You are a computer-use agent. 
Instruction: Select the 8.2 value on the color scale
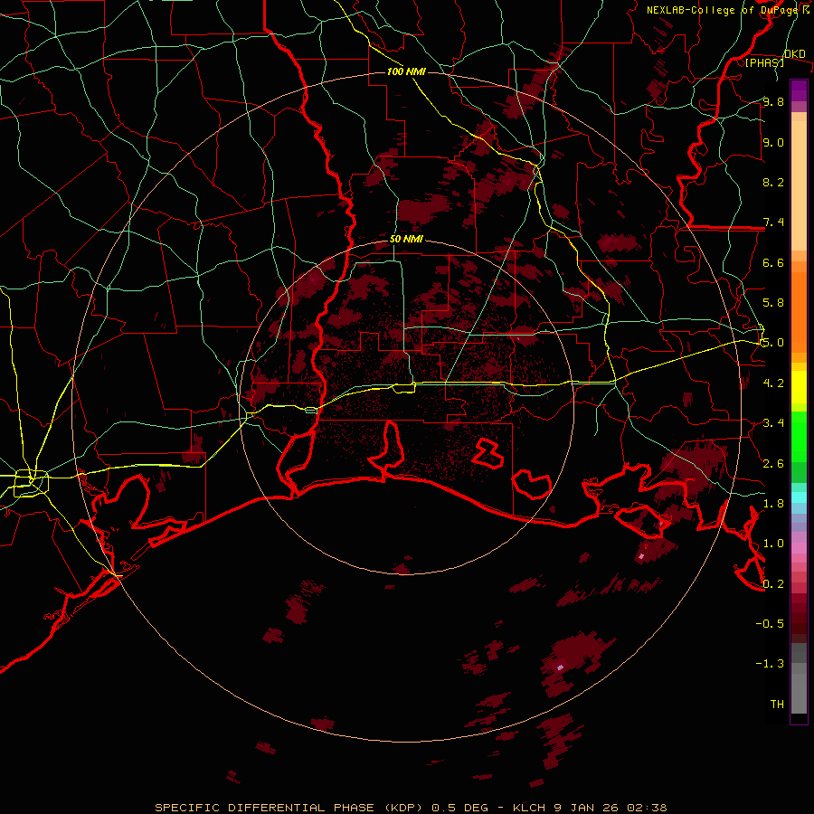773,182
